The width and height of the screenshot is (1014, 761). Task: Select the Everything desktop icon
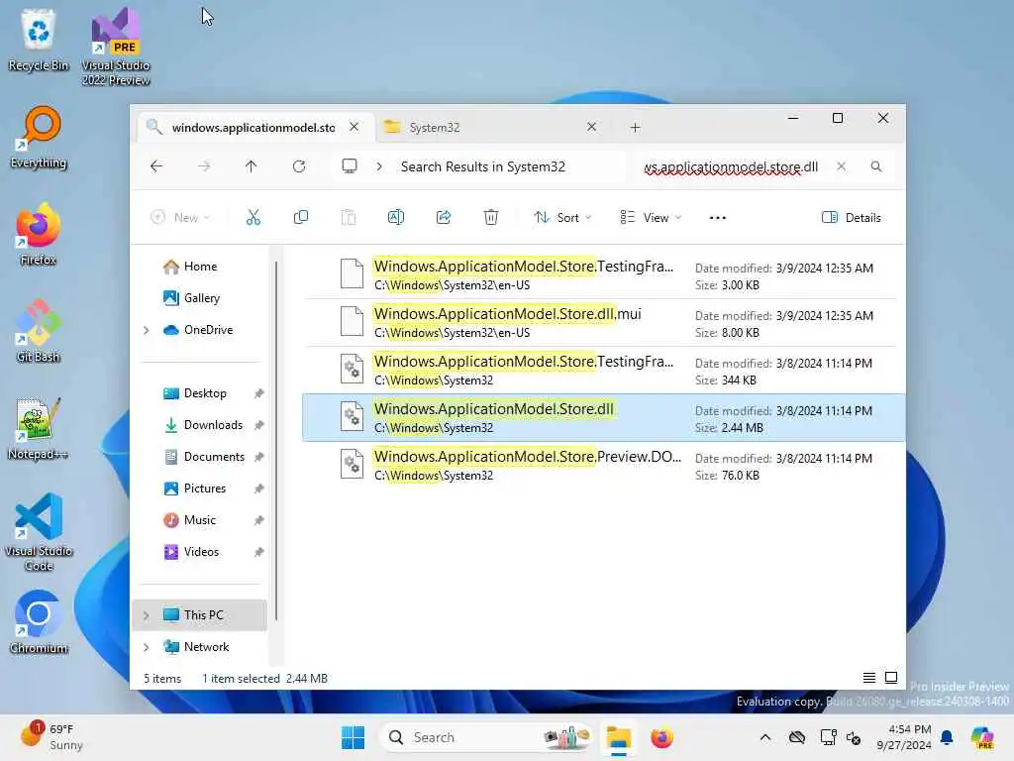[x=39, y=137]
